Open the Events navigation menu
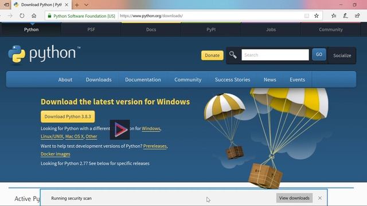 pos(297,80)
